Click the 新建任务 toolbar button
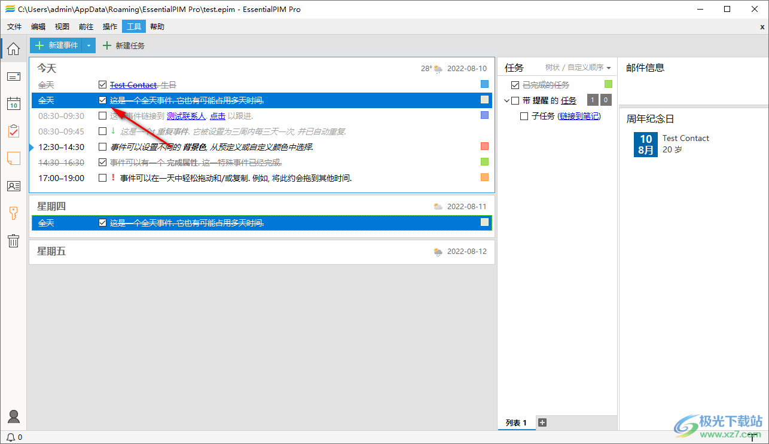Viewport: 769px width, 444px height. coord(124,45)
